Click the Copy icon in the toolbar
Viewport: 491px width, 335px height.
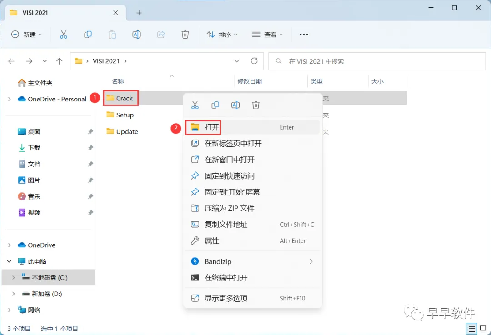click(88, 35)
